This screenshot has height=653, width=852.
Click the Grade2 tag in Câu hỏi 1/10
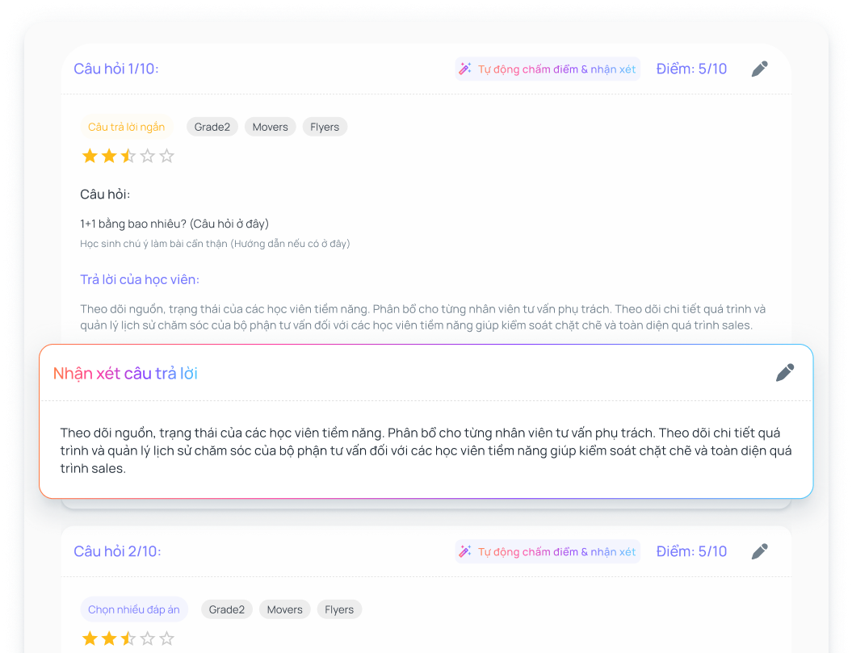coord(212,127)
